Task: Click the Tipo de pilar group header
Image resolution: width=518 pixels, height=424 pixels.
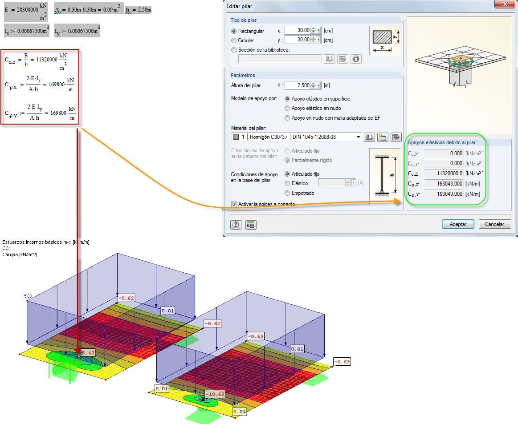Action: pyautogui.click(x=244, y=20)
